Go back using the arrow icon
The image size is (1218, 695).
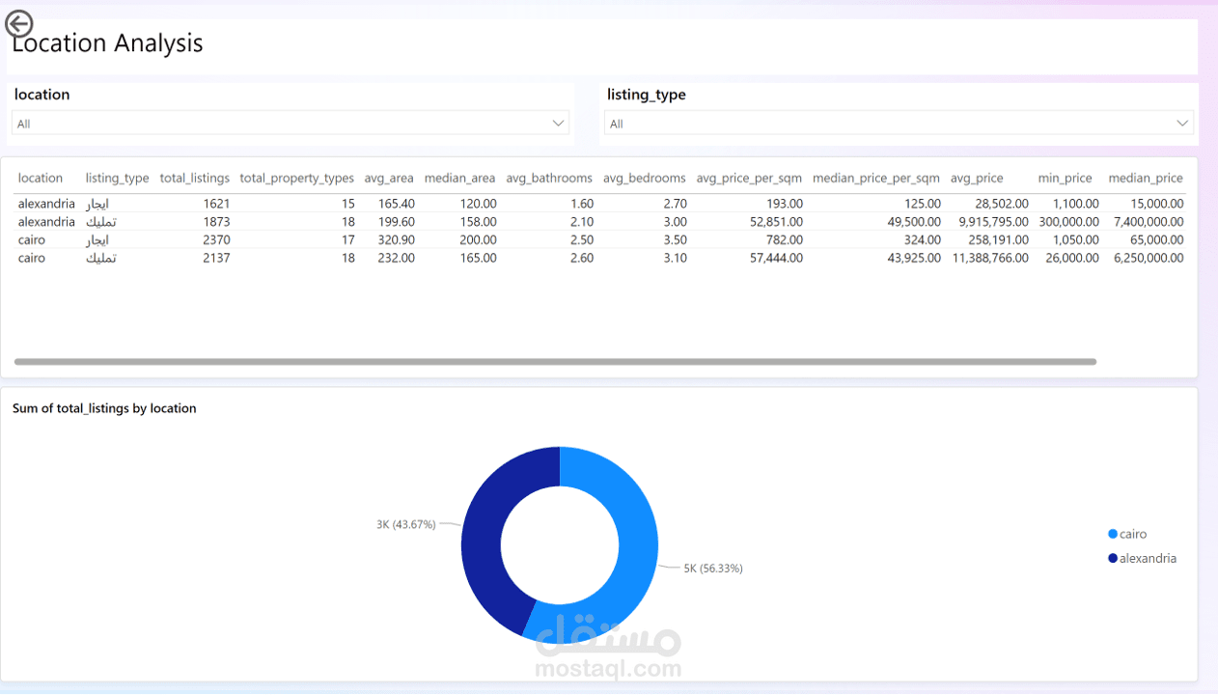pyautogui.click(x=19, y=24)
